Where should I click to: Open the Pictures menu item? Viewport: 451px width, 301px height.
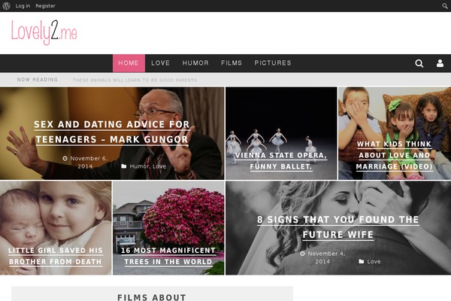tap(273, 63)
